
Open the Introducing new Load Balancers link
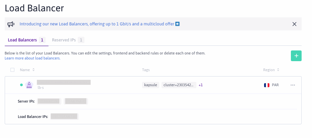[x=97, y=24]
